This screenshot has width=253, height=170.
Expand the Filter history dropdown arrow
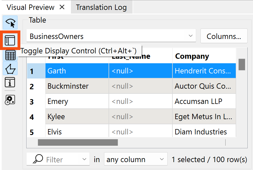tap(84, 160)
